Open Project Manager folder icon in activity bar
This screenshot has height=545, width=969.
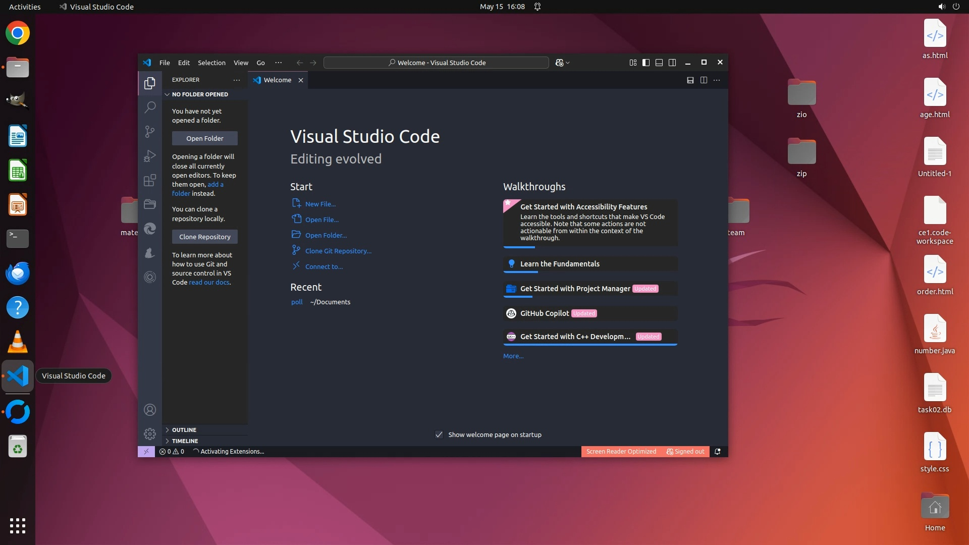[x=150, y=204]
